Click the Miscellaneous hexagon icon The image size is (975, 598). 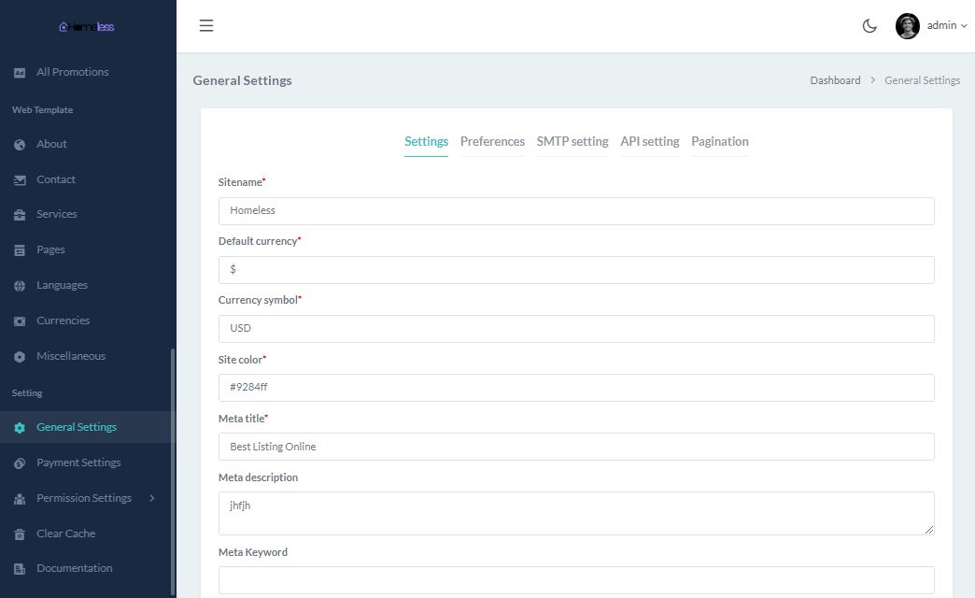[x=20, y=357]
